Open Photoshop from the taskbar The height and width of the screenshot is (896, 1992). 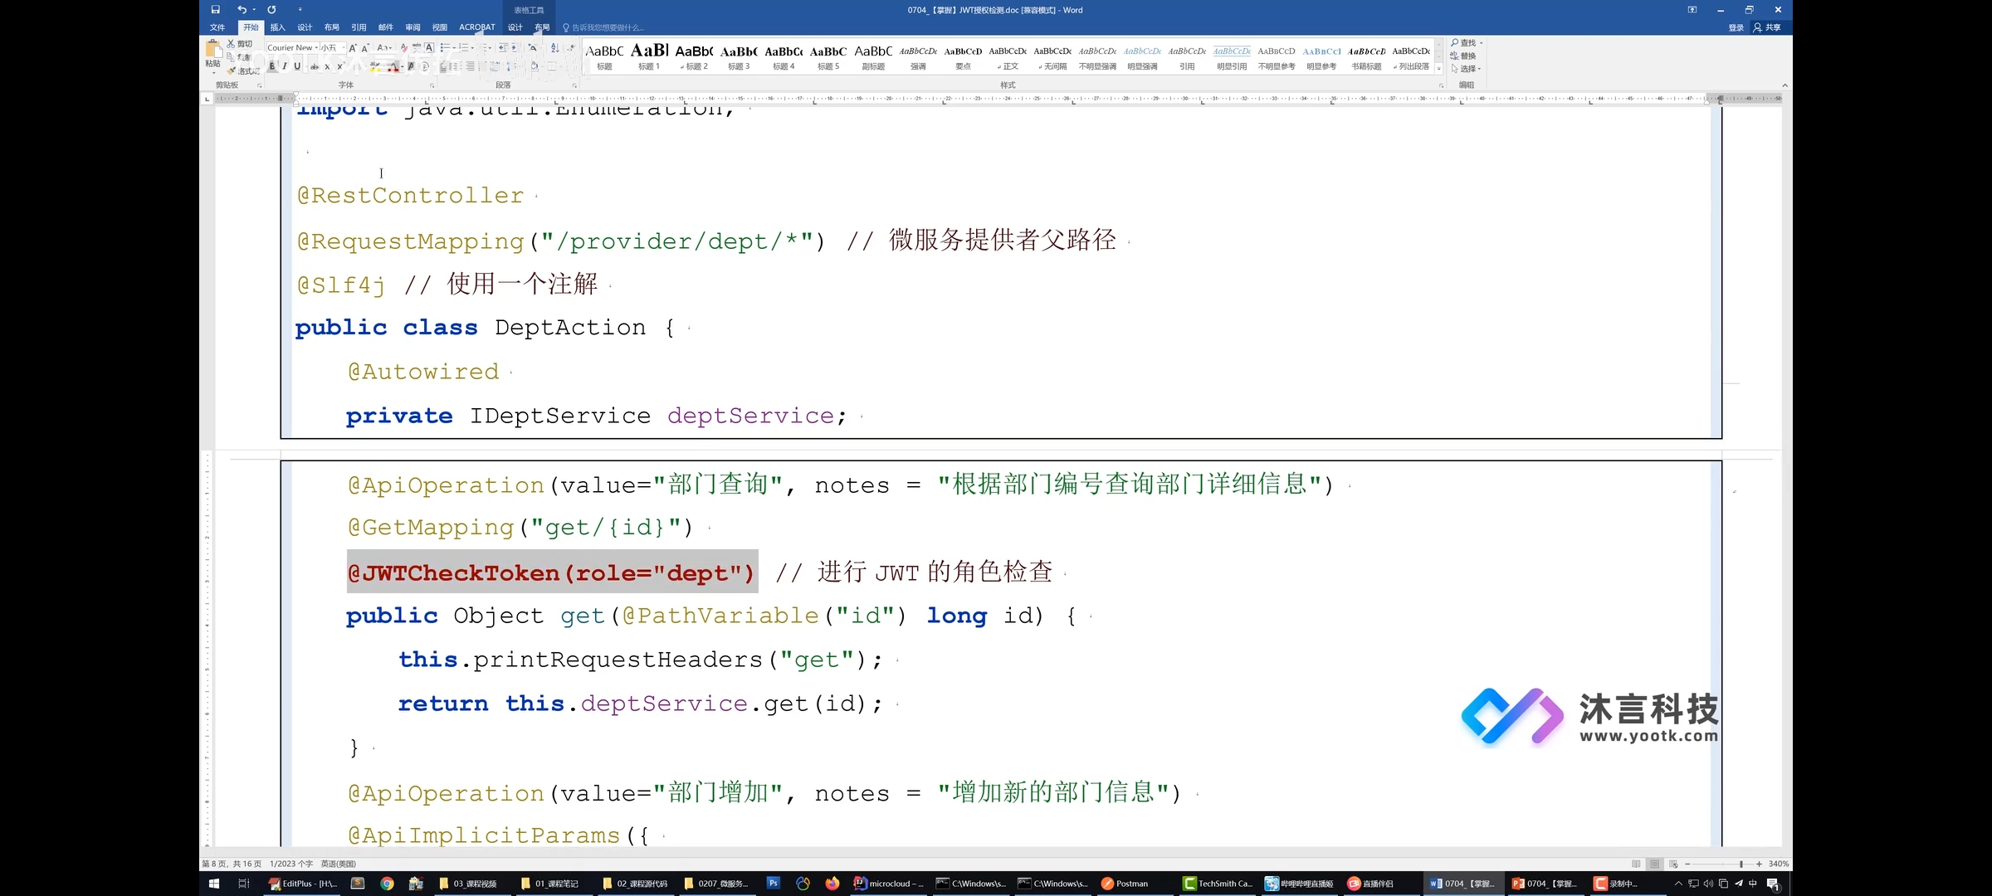(x=773, y=883)
